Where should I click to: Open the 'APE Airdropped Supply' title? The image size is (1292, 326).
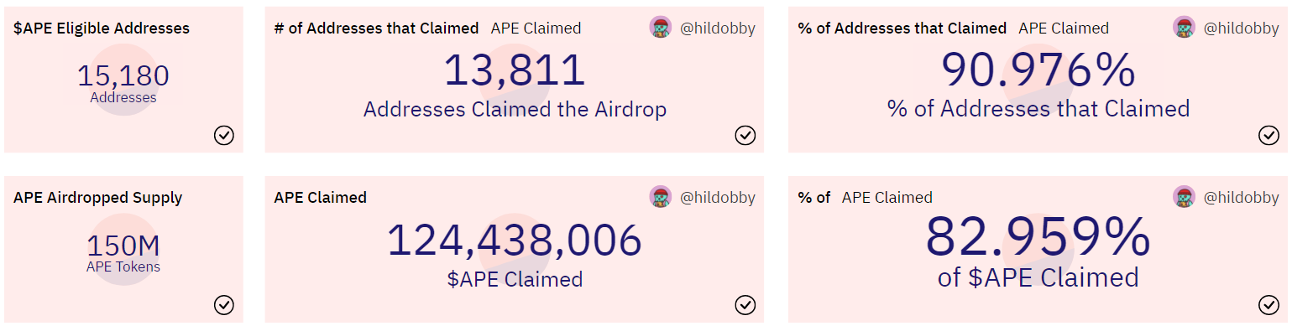[x=97, y=198]
